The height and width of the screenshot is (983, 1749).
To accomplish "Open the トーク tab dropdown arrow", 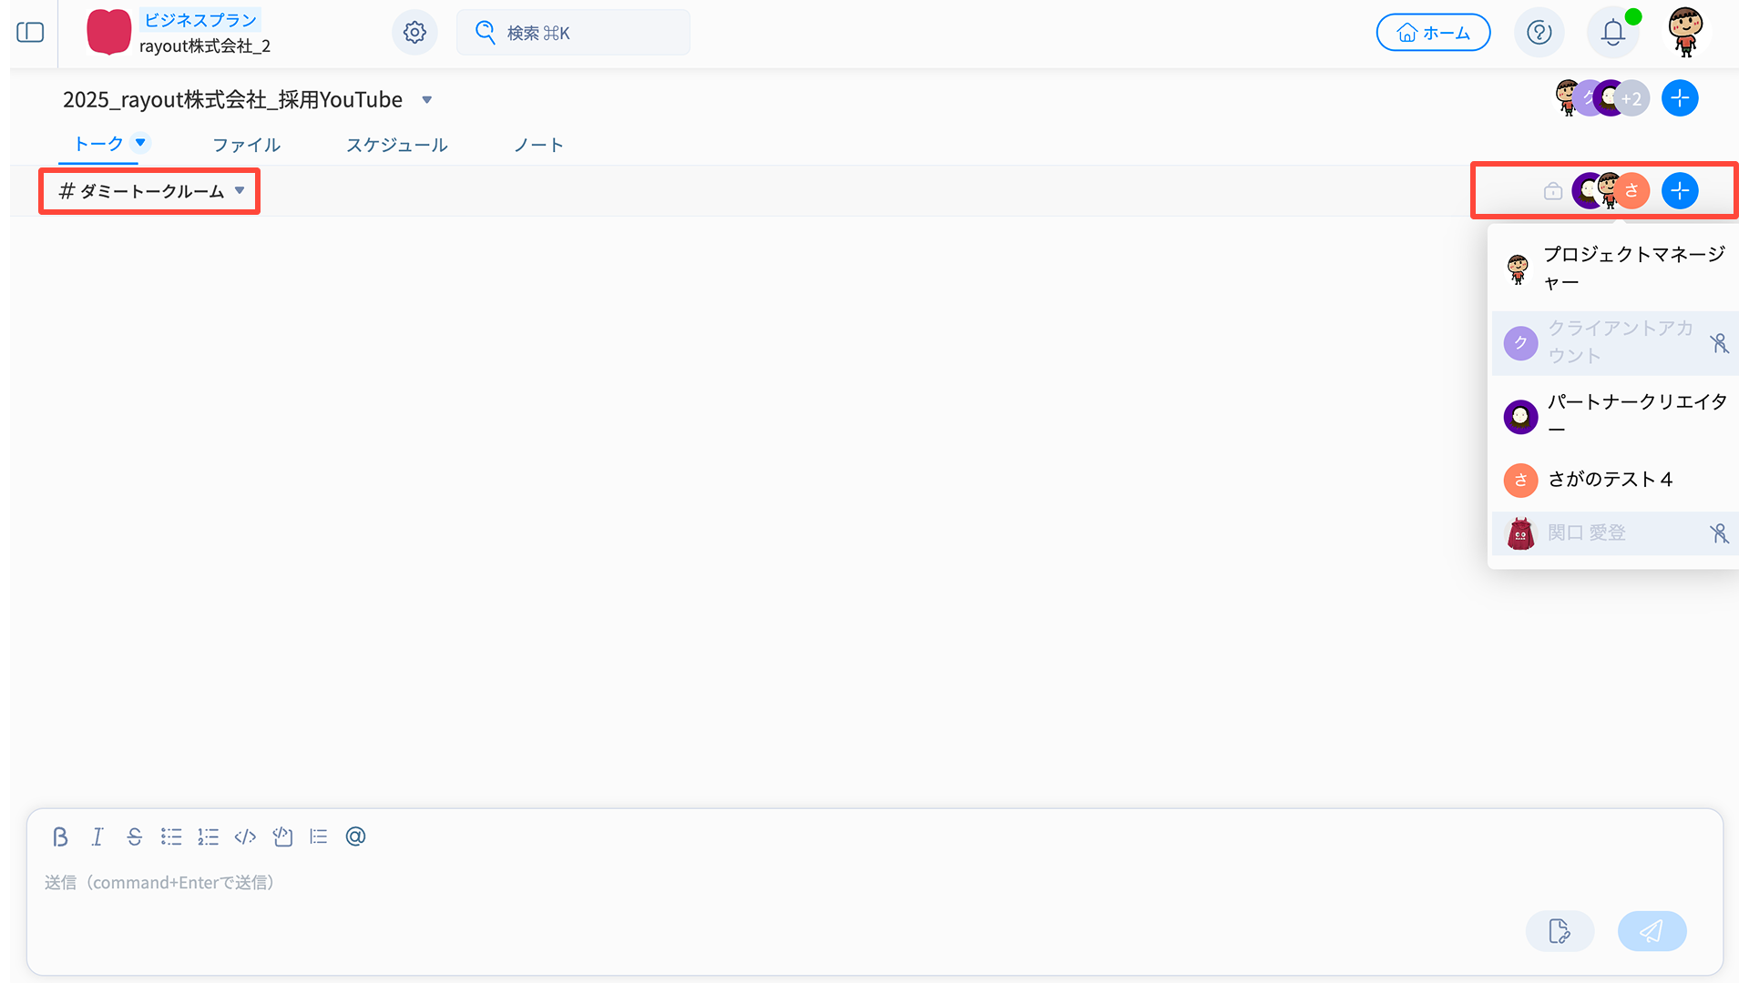I will click(x=140, y=142).
